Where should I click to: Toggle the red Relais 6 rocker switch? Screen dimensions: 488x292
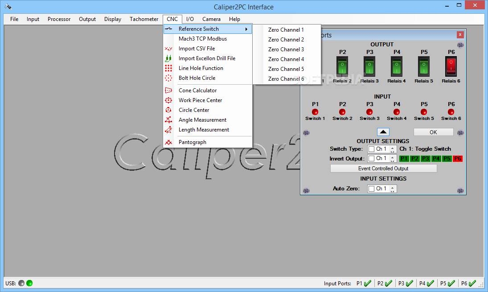point(451,66)
